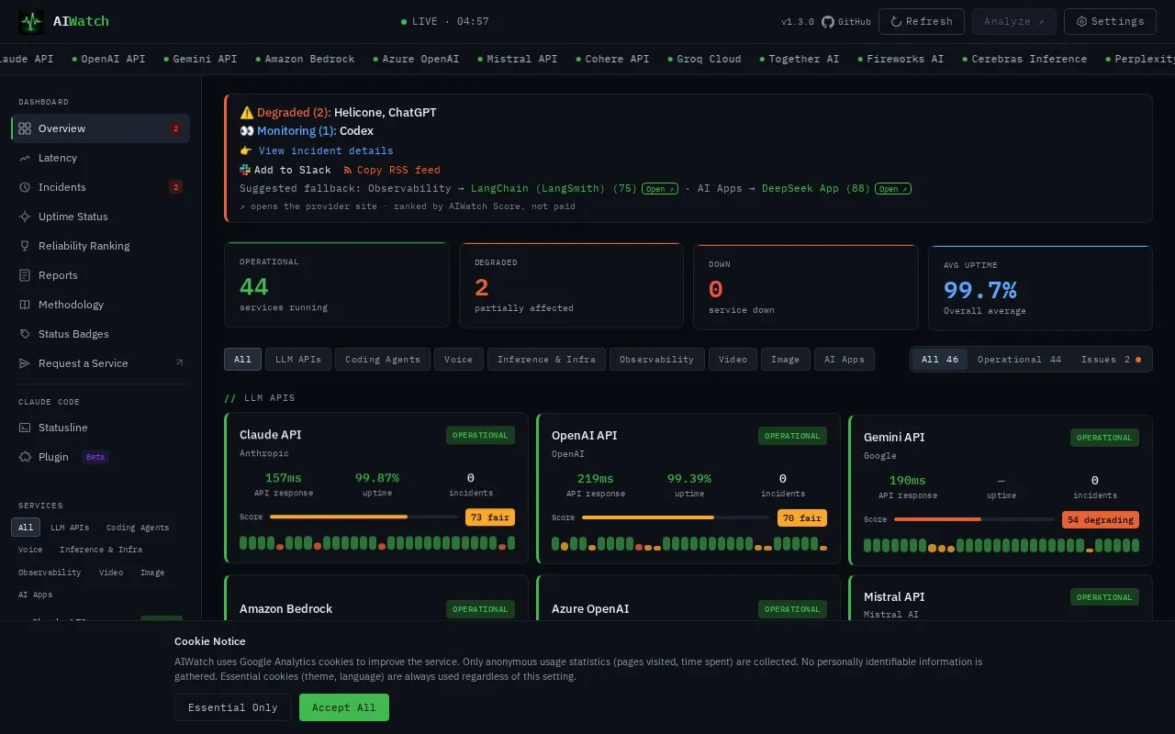Click Claude API score bar

point(364,517)
